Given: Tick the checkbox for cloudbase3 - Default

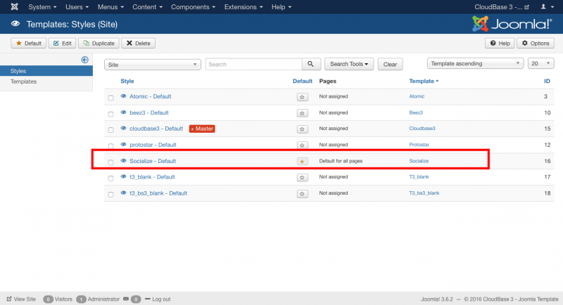Looking at the screenshot, I should [x=111, y=130].
